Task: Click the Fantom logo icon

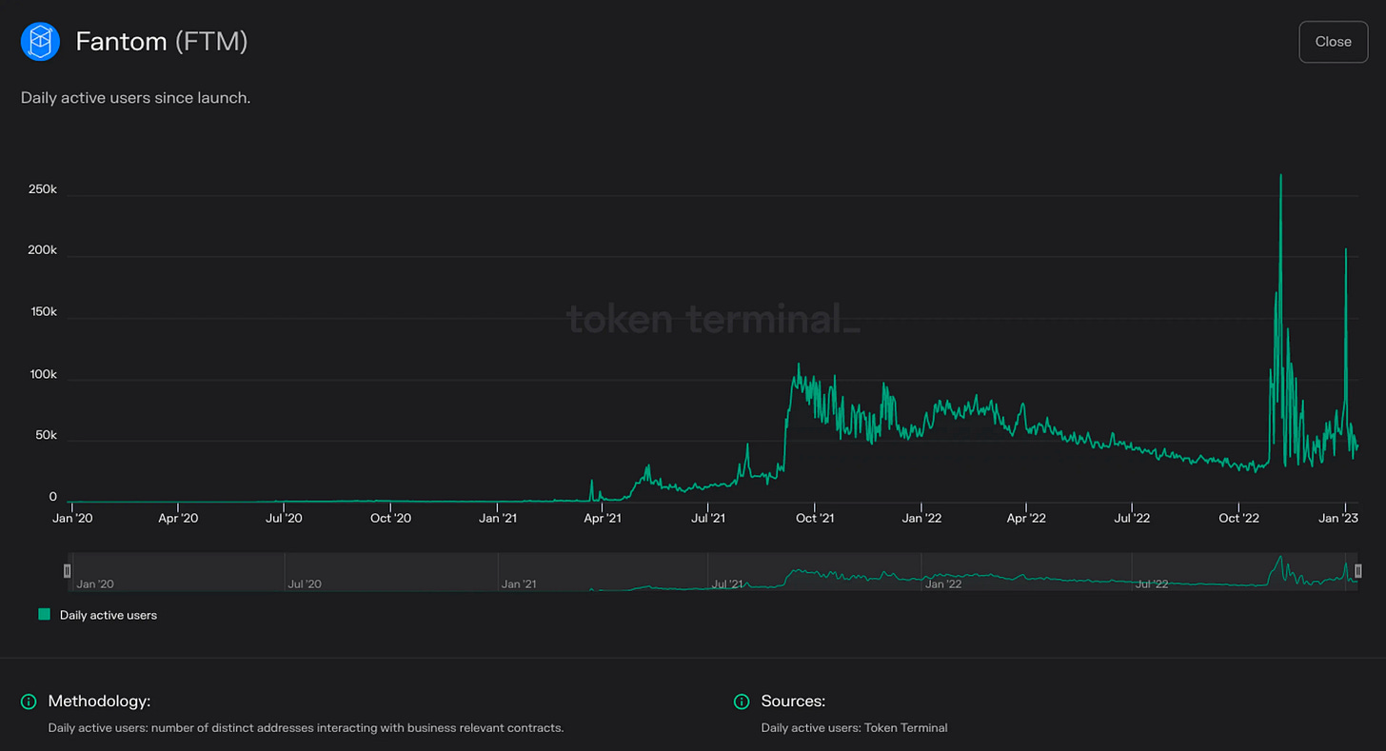Action: pyautogui.click(x=40, y=42)
